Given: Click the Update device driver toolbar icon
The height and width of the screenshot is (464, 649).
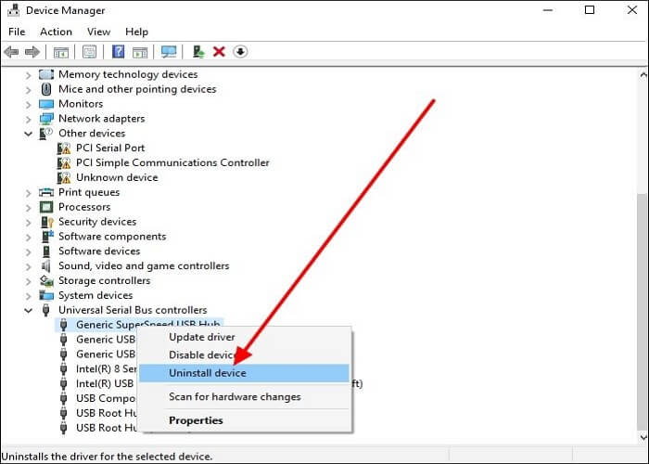Looking at the screenshot, I should [198, 52].
